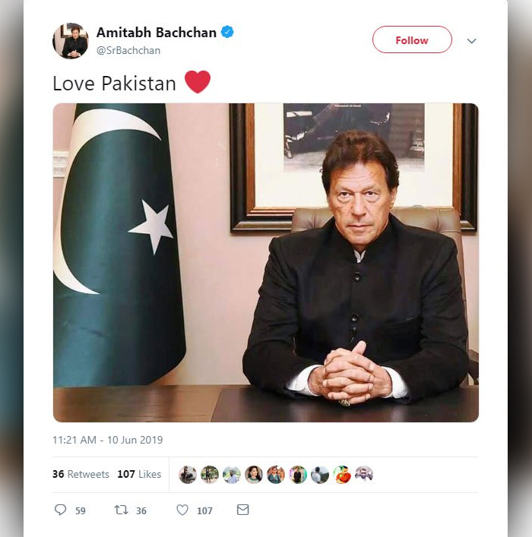Image resolution: width=532 pixels, height=537 pixels.
Task: Open the attached tweet photo
Action: tap(266, 263)
